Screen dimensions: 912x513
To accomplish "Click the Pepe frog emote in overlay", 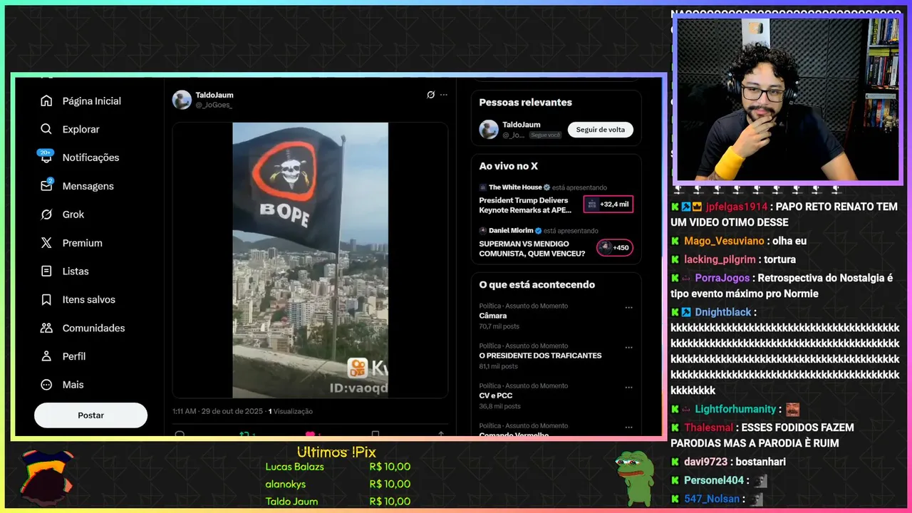I will (634, 478).
